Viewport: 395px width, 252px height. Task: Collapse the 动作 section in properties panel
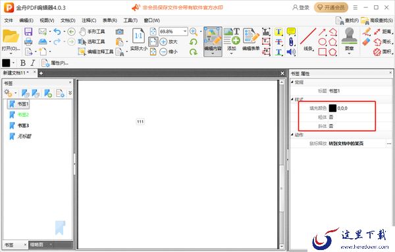pos(292,135)
